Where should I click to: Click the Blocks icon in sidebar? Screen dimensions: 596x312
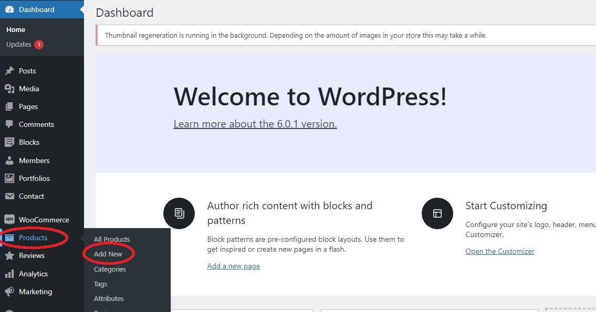(9, 142)
